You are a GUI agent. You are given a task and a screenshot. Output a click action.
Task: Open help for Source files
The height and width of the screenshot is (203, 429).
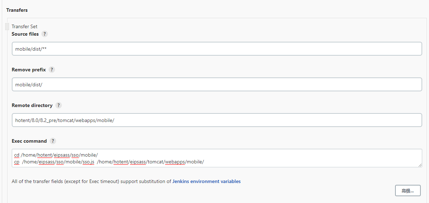point(45,34)
